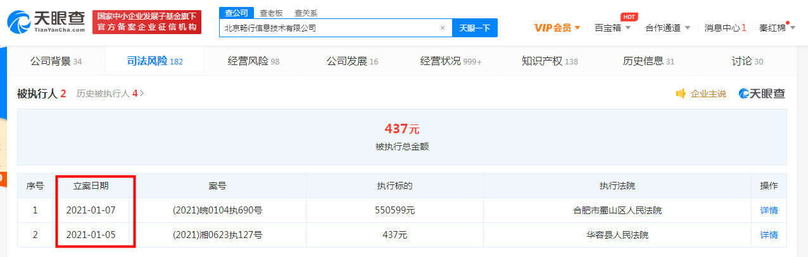Switch to the 知识产权 tab

pos(550,61)
